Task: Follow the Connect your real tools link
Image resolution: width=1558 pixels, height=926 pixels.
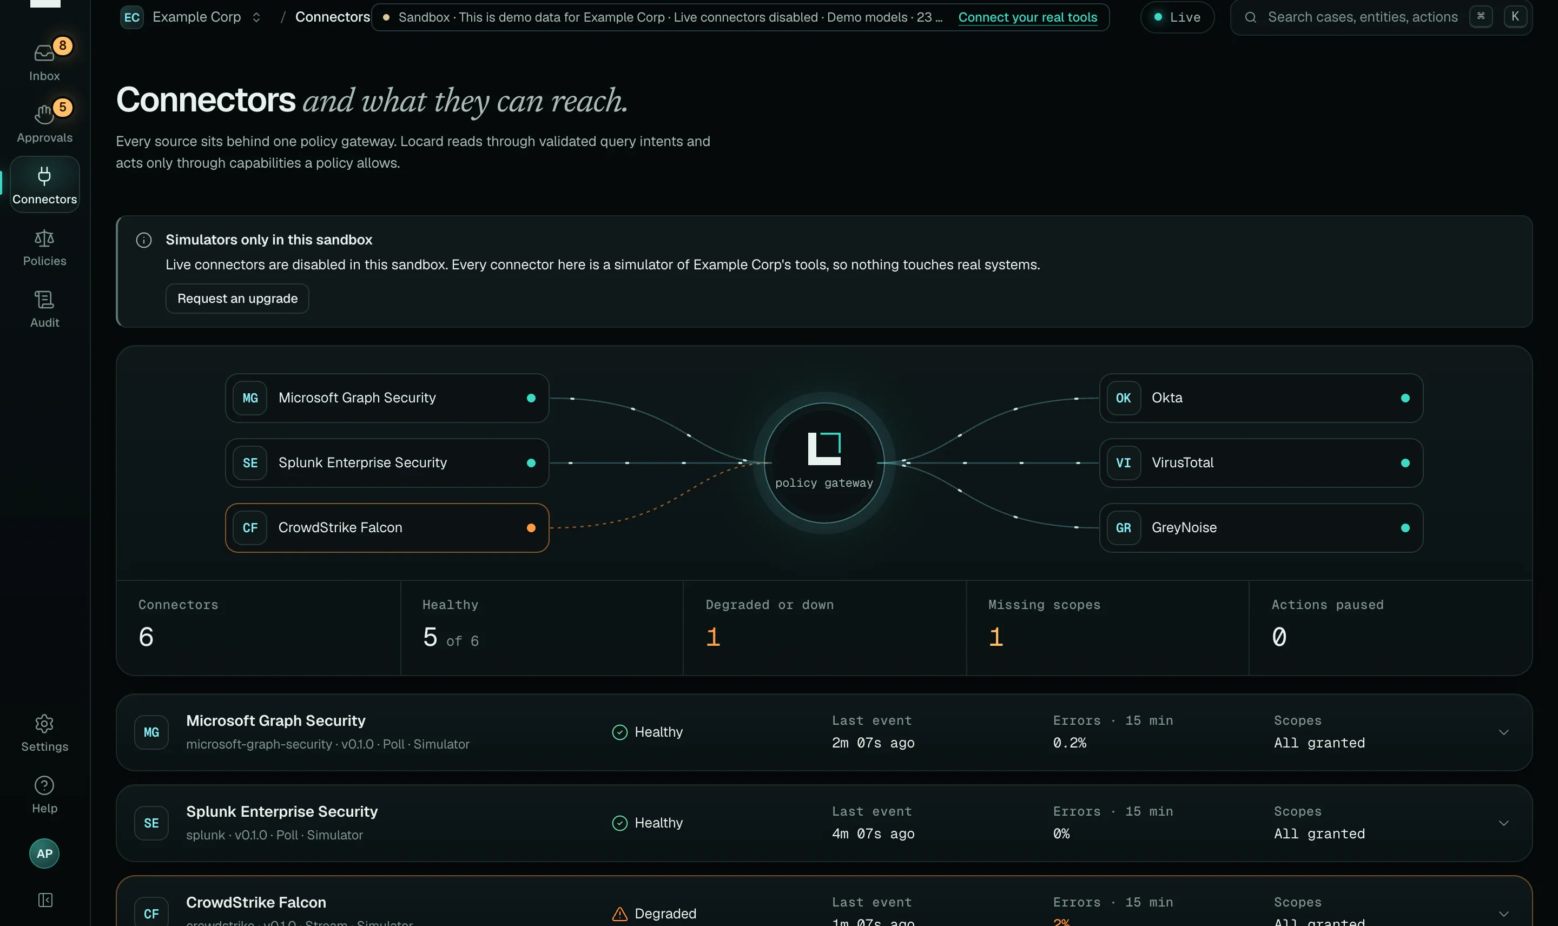Action: click(x=1028, y=17)
